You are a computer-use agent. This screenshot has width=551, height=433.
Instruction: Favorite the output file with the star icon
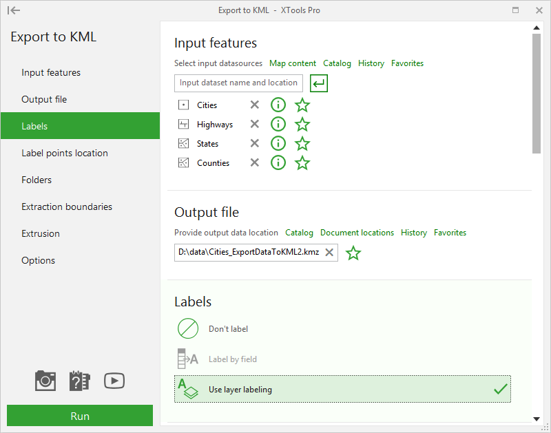point(353,253)
